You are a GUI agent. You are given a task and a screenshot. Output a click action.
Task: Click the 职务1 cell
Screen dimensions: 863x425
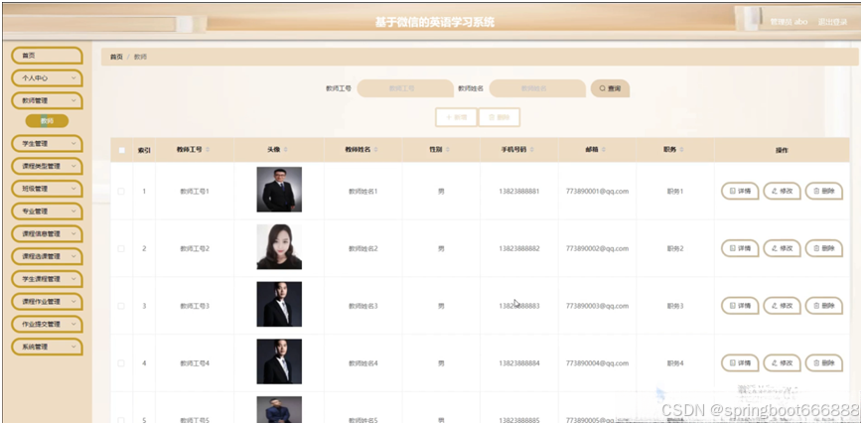[x=675, y=191]
